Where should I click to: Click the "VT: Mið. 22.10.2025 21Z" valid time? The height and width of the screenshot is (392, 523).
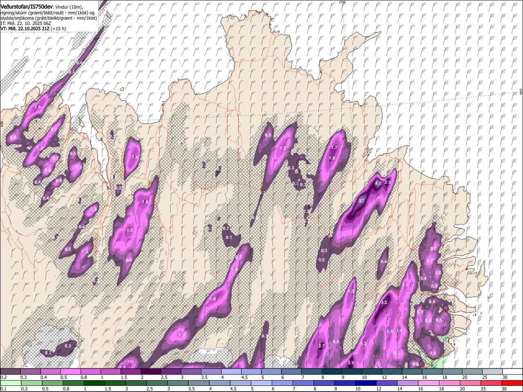25,29
